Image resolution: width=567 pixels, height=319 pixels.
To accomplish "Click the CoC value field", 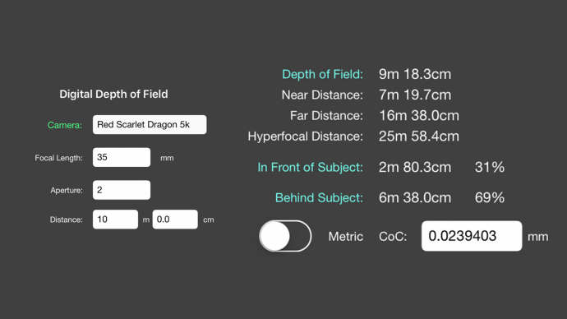I will (x=472, y=236).
